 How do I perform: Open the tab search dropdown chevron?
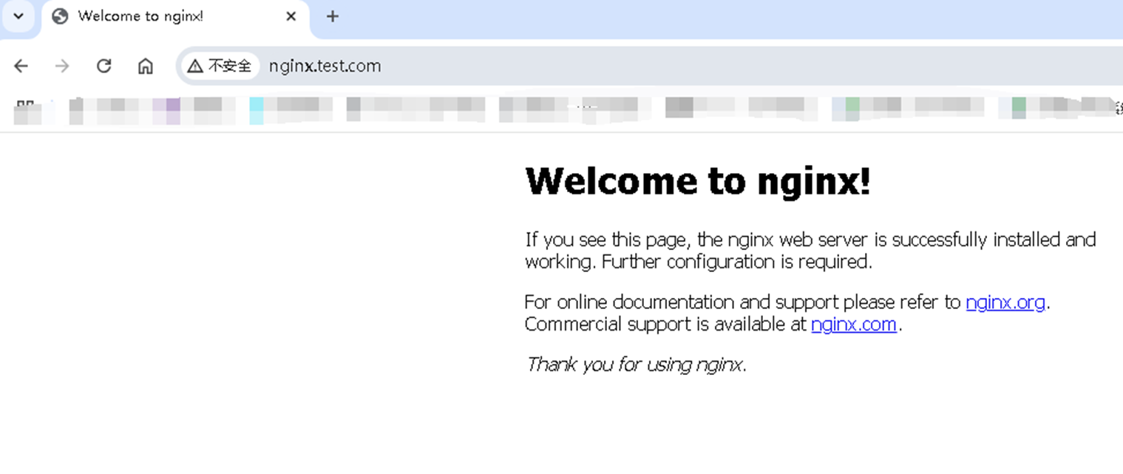18,16
